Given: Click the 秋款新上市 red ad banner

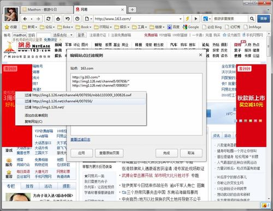Looking at the screenshot, I should pyautogui.click(x=251, y=106).
